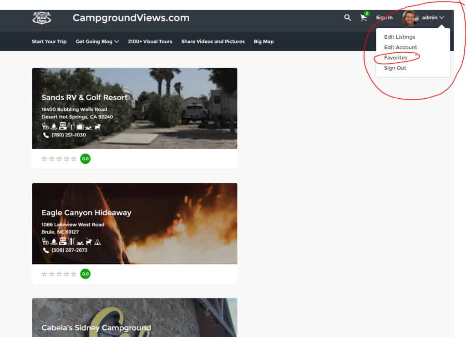The height and width of the screenshot is (337, 466).
Task: Open Cabela's Sidney Campground listing image
Action: click(x=134, y=317)
